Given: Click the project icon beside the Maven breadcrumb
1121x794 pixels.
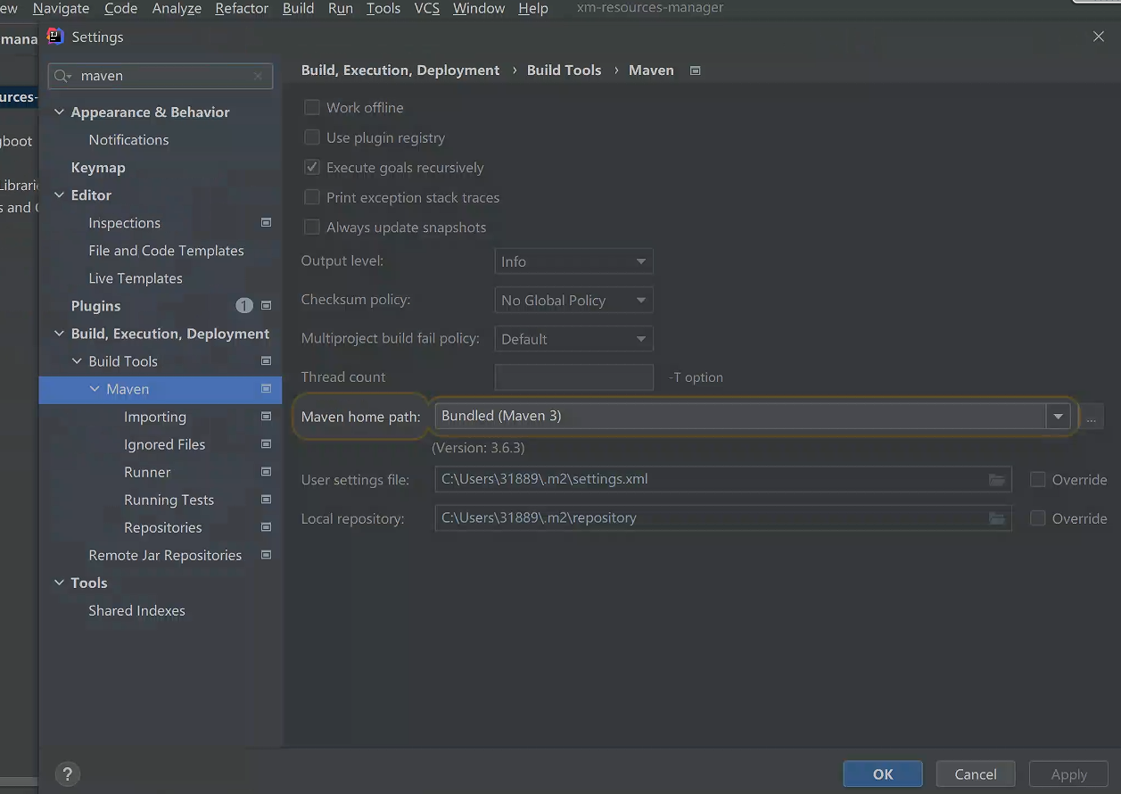Looking at the screenshot, I should click(696, 70).
